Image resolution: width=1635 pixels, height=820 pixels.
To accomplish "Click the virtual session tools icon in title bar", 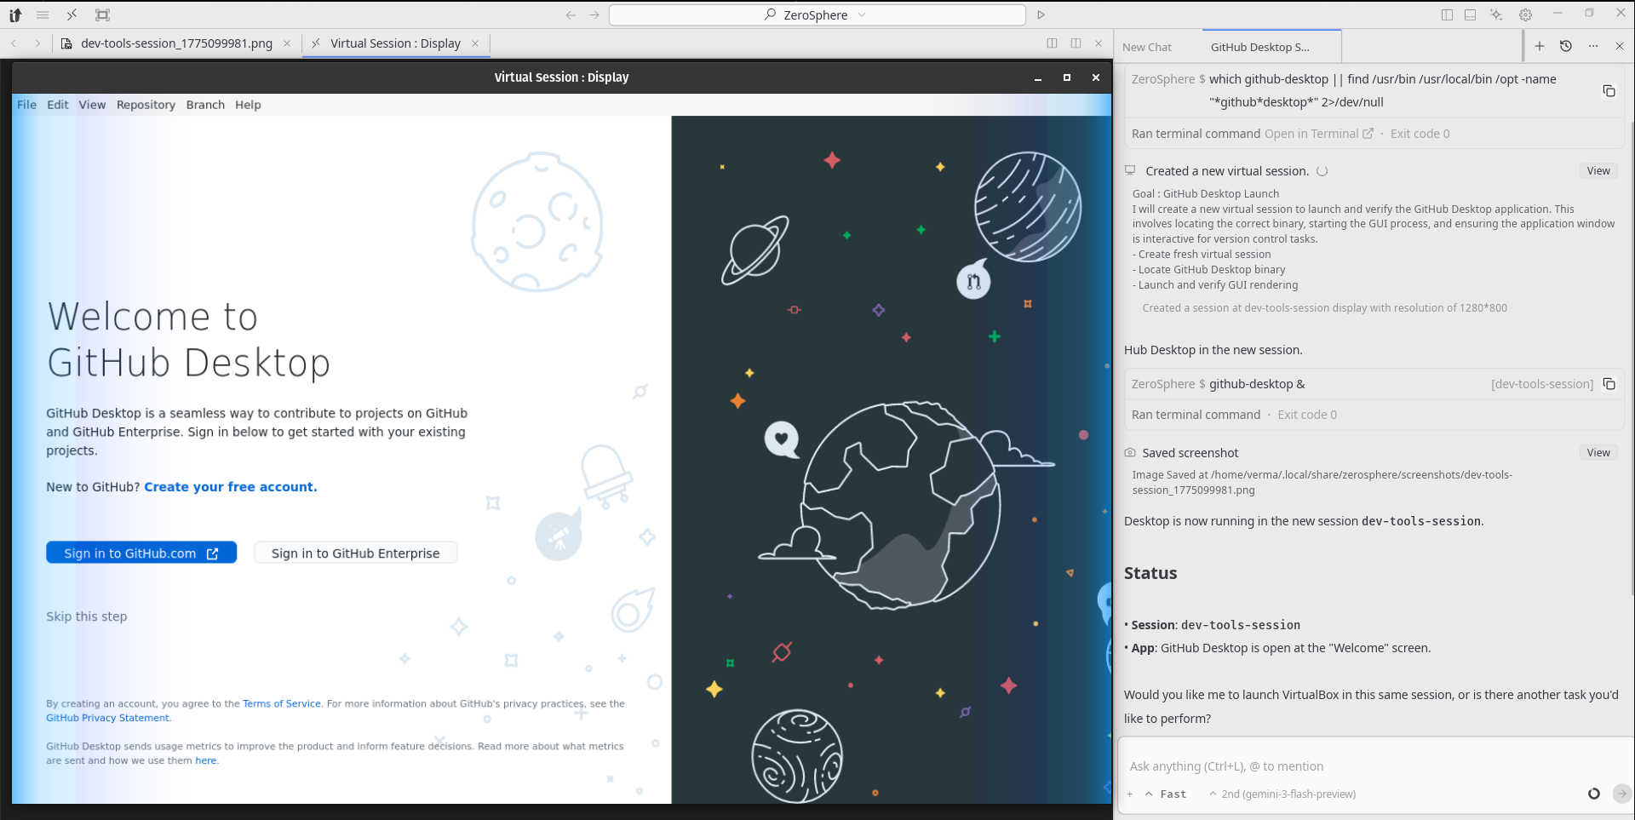I will tap(72, 14).
